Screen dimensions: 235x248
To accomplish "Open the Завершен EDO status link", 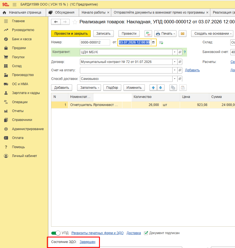I will [87, 242].
